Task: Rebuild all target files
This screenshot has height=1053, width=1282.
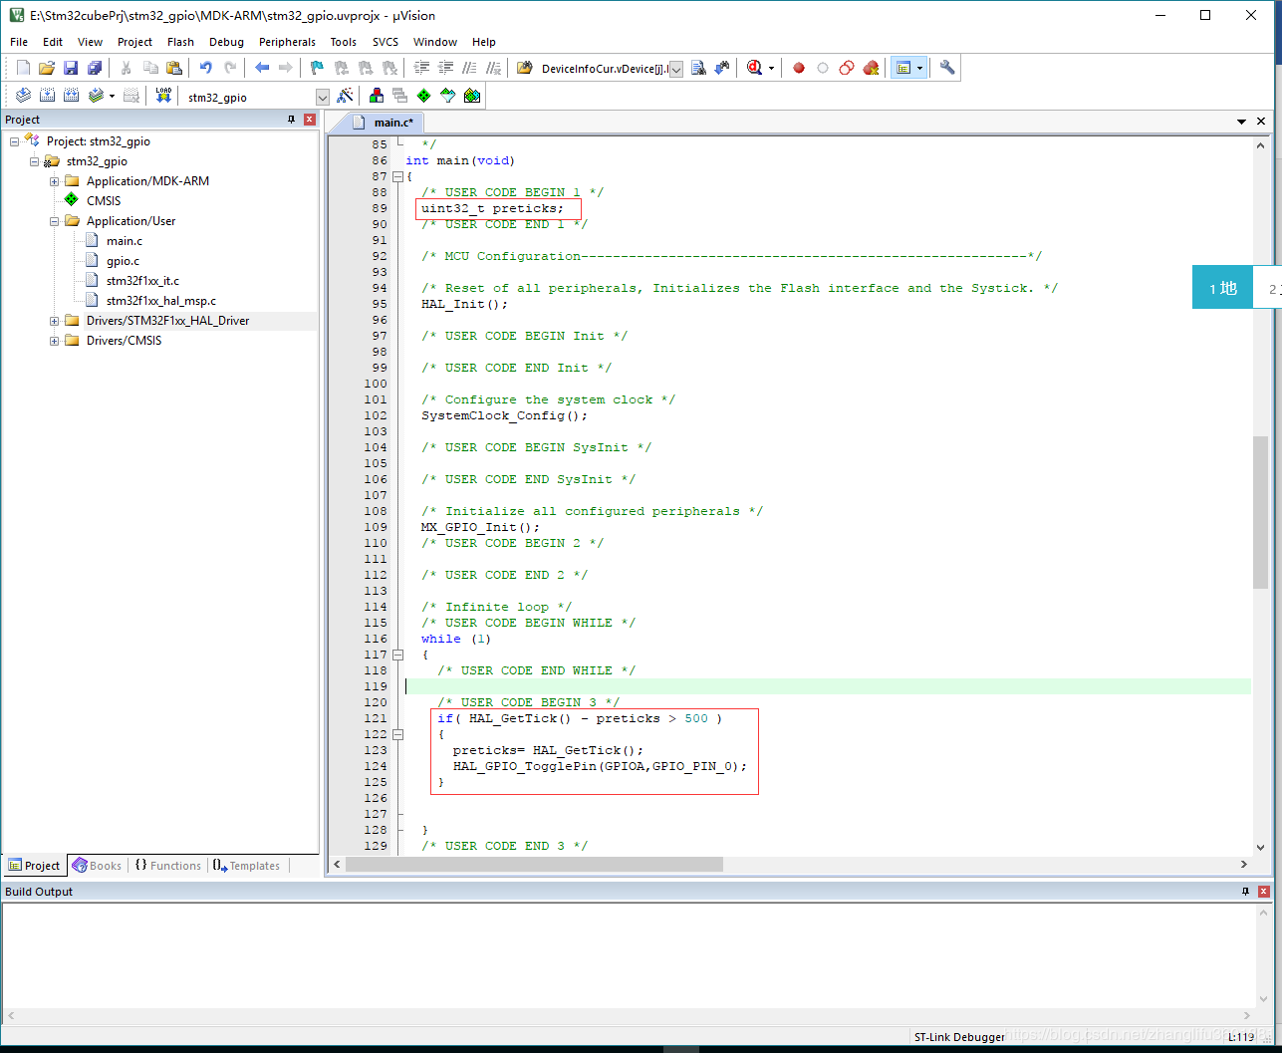Action: tap(71, 96)
